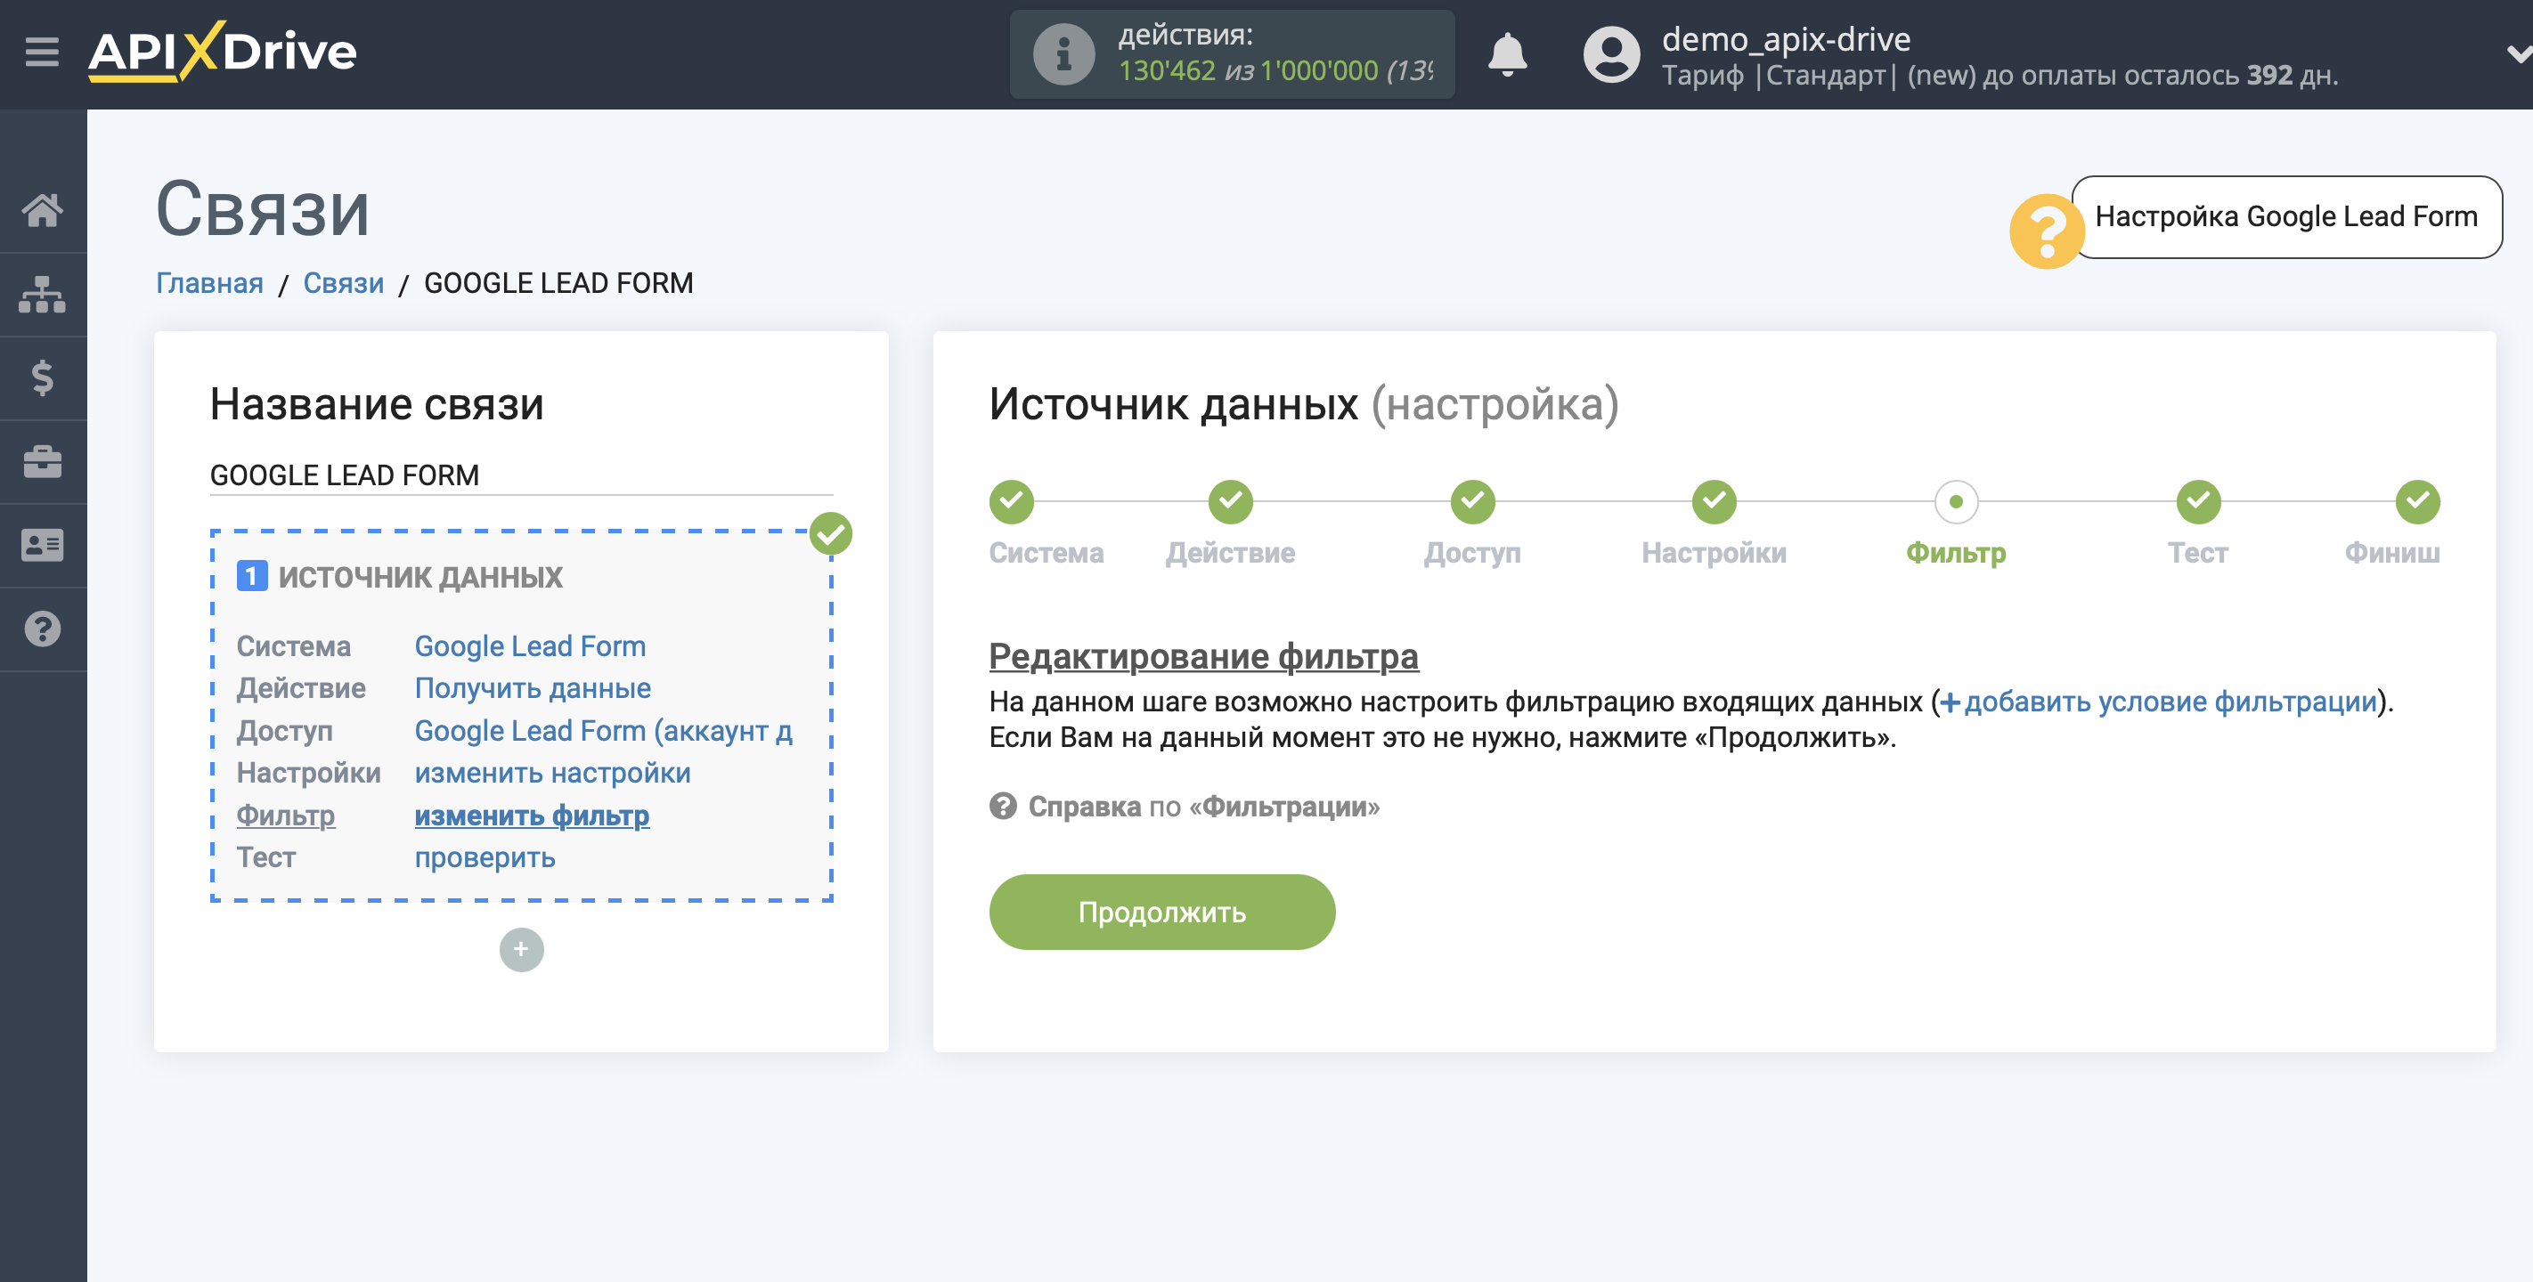Go to 'Система' step checkmark
The width and height of the screenshot is (2533, 1282).
click(1011, 501)
